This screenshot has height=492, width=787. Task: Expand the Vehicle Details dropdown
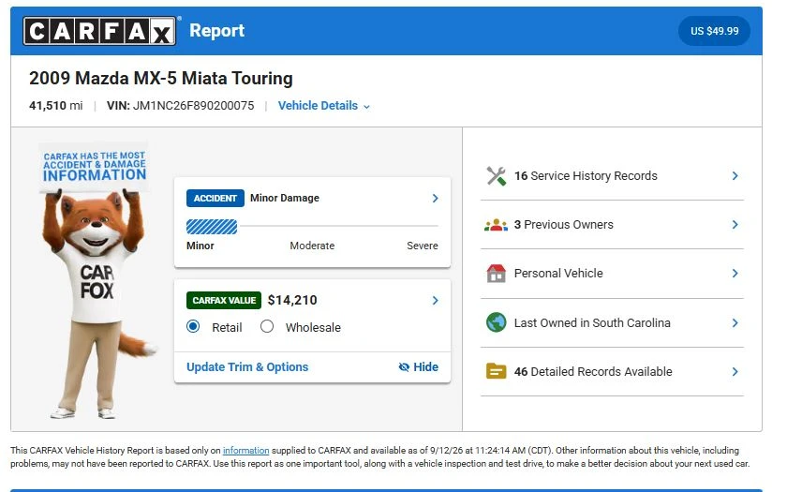pos(324,106)
